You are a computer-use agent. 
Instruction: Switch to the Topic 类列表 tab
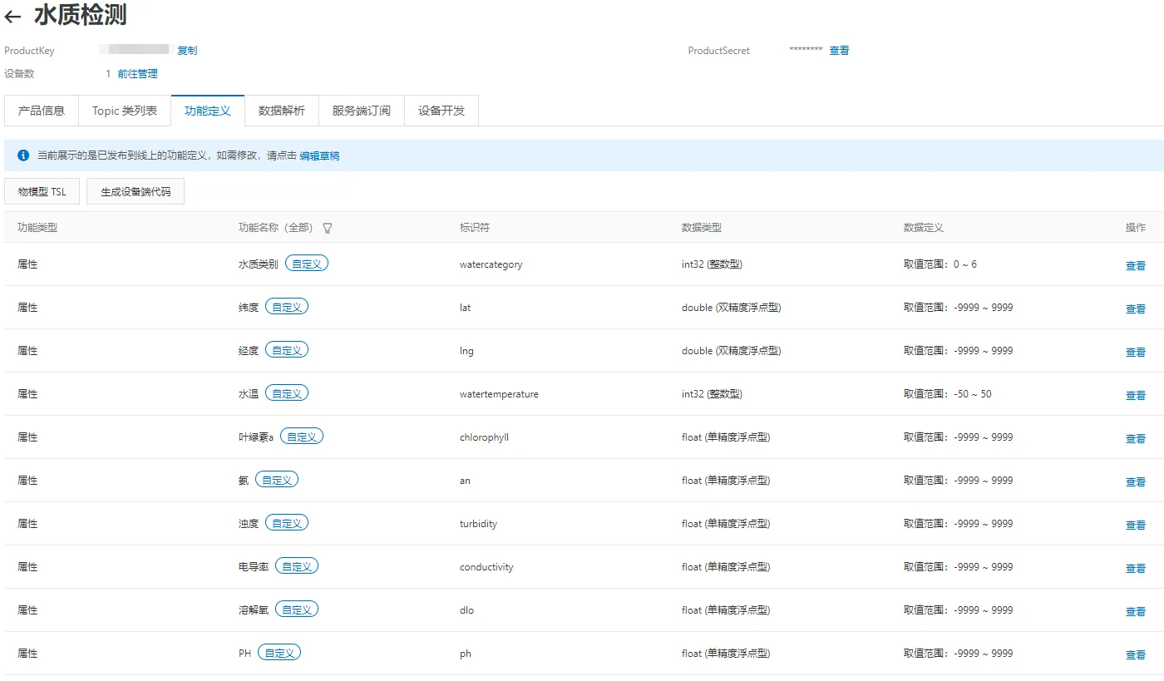click(125, 111)
